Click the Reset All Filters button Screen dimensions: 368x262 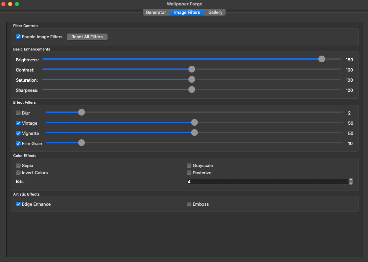[87, 37]
